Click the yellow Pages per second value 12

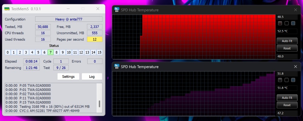pyautogui.click(x=95, y=39)
